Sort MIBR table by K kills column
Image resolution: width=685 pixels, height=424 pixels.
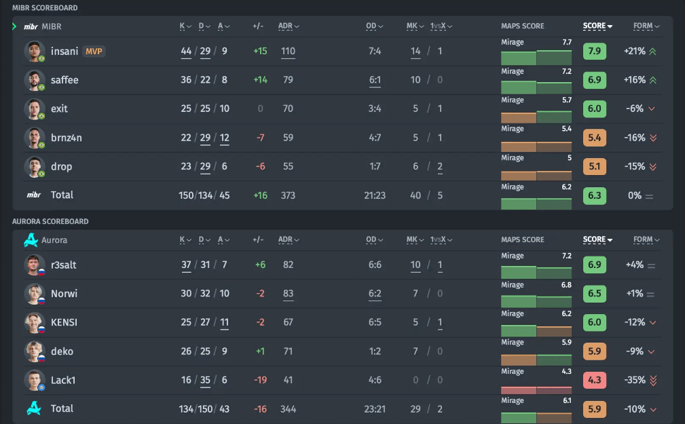185,26
